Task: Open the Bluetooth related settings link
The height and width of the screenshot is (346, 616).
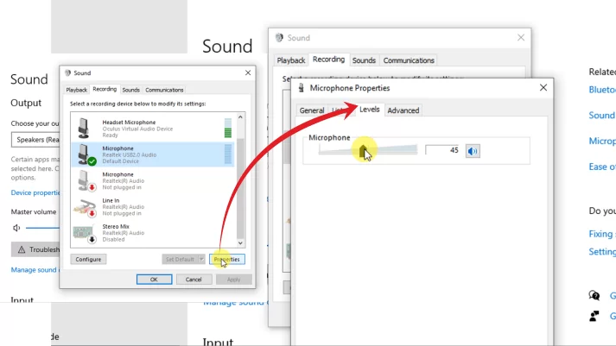Action: [602, 90]
